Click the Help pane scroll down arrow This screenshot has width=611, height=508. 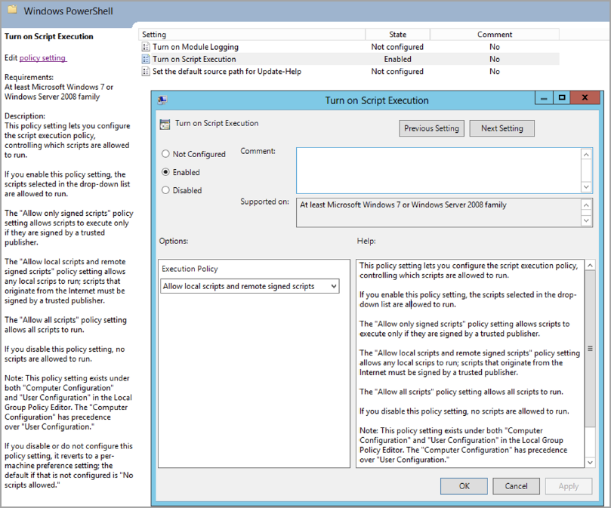click(x=591, y=462)
